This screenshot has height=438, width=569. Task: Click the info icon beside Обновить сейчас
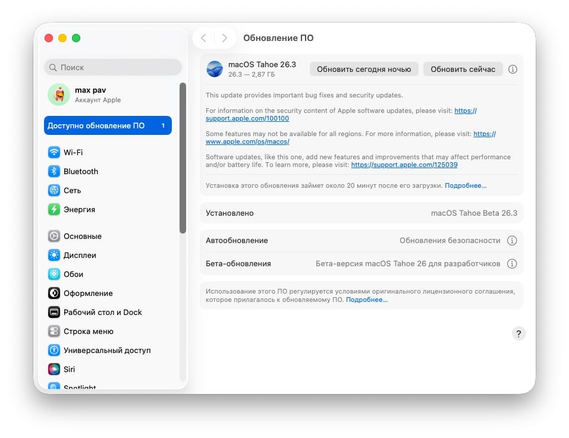(513, 70)
